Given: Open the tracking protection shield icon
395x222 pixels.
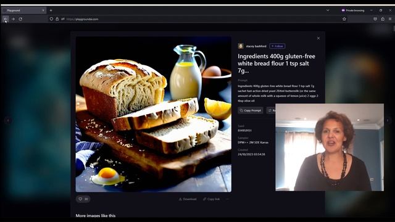Looking at the screenshot, I should [51, 19].
